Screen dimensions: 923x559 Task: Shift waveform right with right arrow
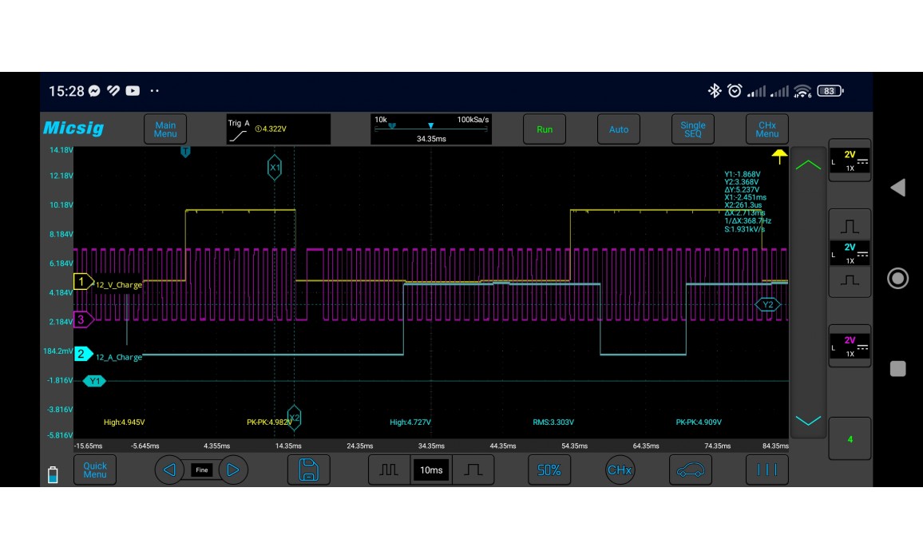point(232,470)
